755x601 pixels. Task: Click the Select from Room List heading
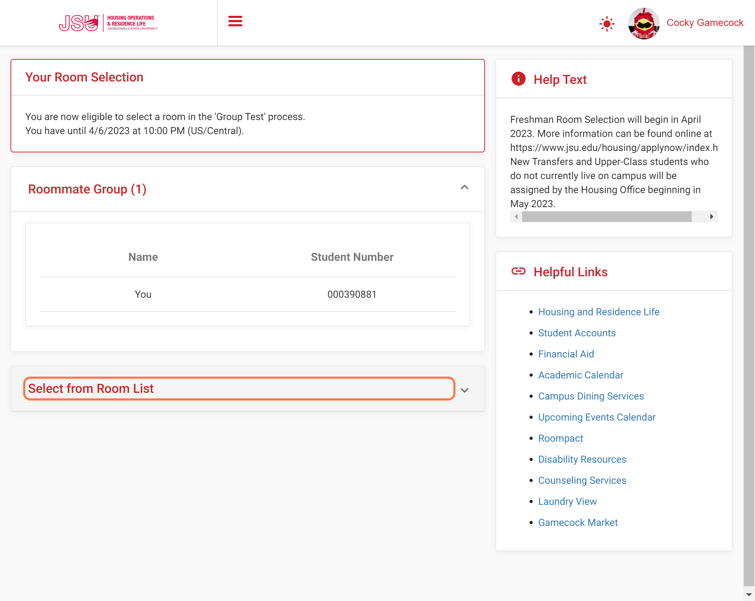pyautogui.click(x=91, y=389)
